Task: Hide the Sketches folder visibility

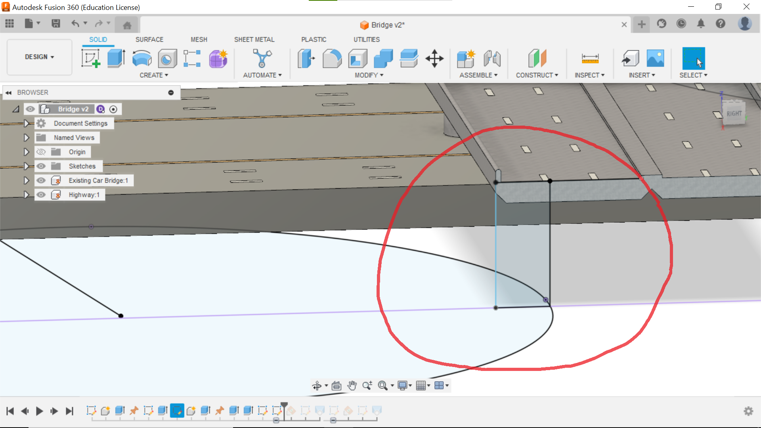Action: point(41,166)
